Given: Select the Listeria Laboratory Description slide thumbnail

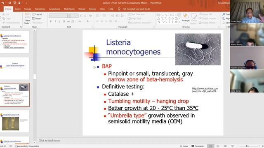Looking at the screenshot, I should 15,68.
